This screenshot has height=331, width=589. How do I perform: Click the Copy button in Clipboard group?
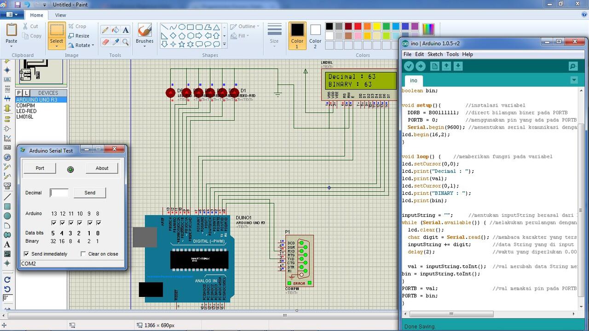(31, 36)
